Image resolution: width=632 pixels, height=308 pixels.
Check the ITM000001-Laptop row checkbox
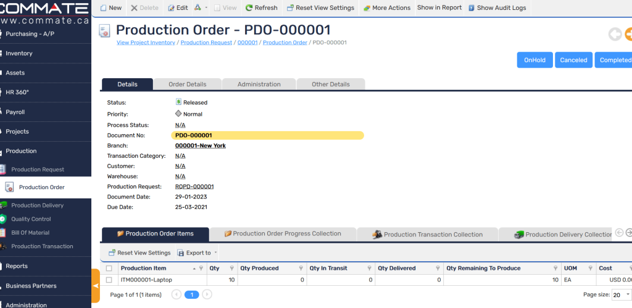coord(109,280)
